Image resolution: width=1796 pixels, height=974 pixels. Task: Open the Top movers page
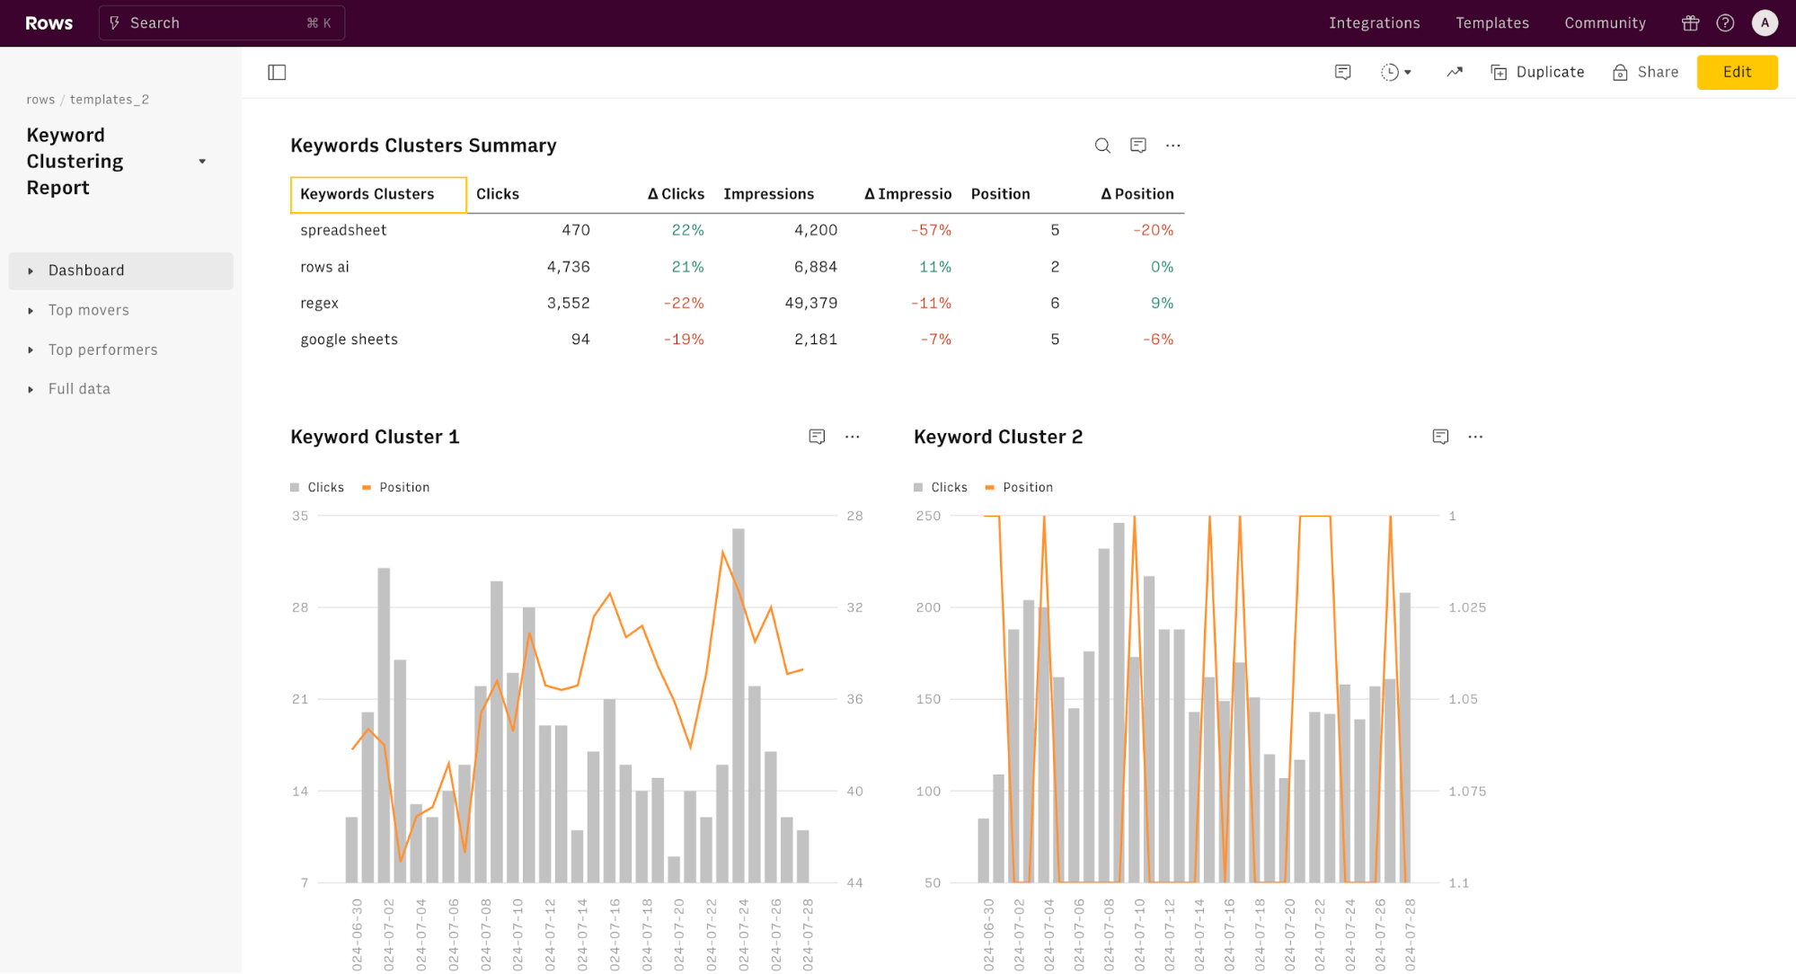point(89,310)
